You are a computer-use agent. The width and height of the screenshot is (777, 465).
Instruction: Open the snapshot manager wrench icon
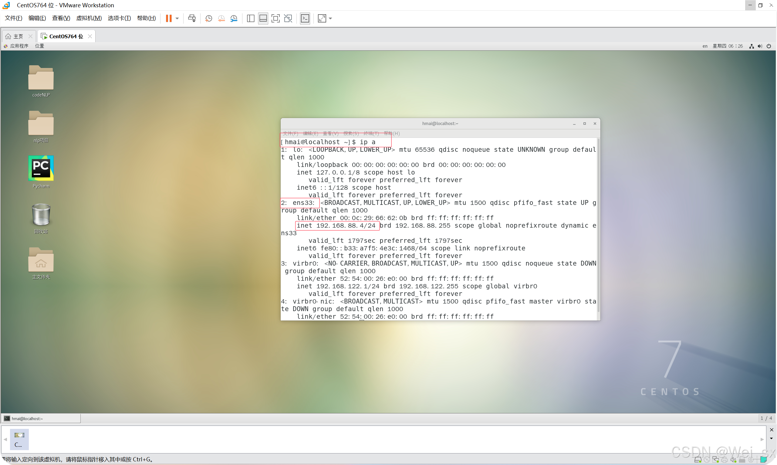[234, 18]
